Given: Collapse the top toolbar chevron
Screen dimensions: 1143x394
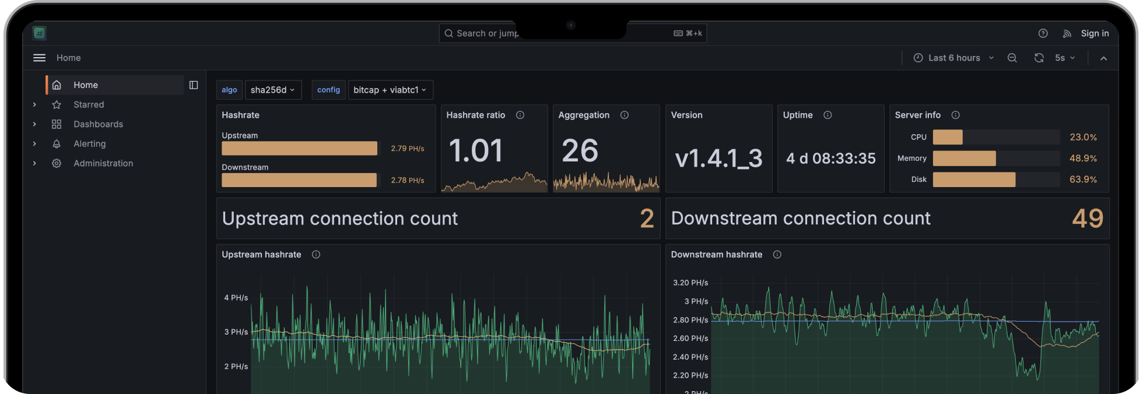Looking at the screenshot, I should 1103,58.
